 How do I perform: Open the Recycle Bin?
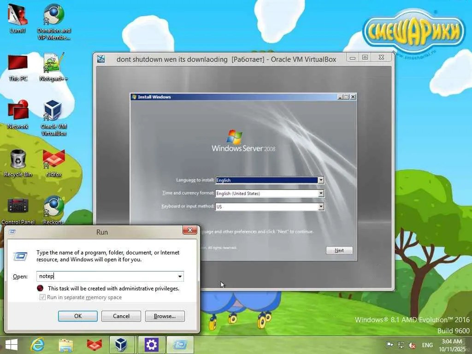[x=18, y=163]
